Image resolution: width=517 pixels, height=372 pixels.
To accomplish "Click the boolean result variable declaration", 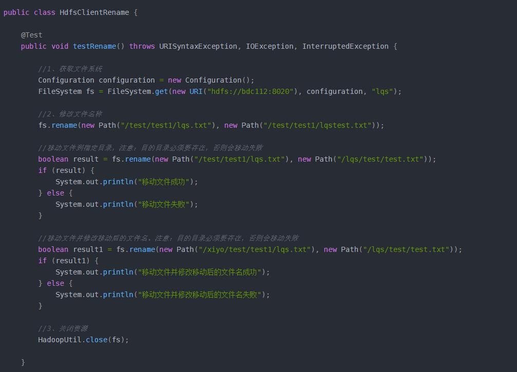I will pos(68,159).
